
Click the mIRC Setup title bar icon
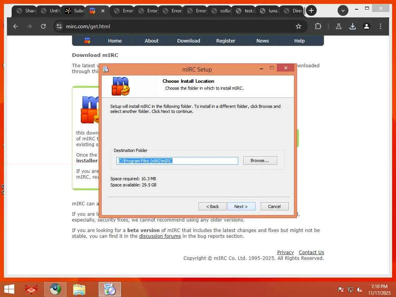pos(106,69)
